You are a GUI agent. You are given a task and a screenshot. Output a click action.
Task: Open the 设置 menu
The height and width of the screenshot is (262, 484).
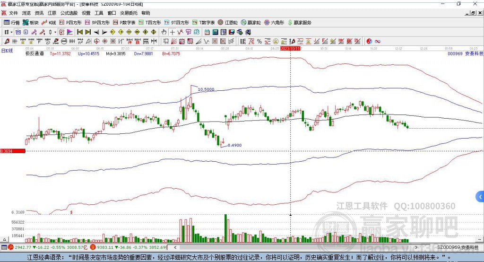click(x=86, y=13)
